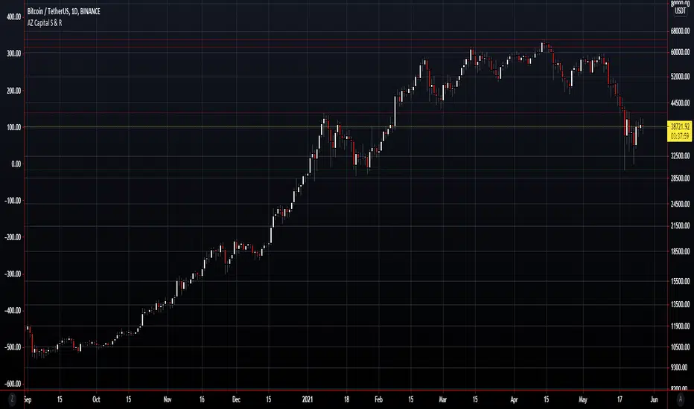Click the 32500.00 price axis label

(680, 155)
